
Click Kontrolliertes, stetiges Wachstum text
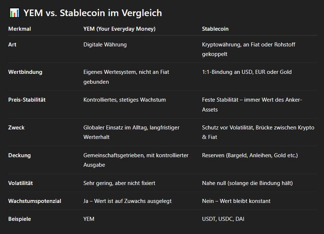coord(124,100)
